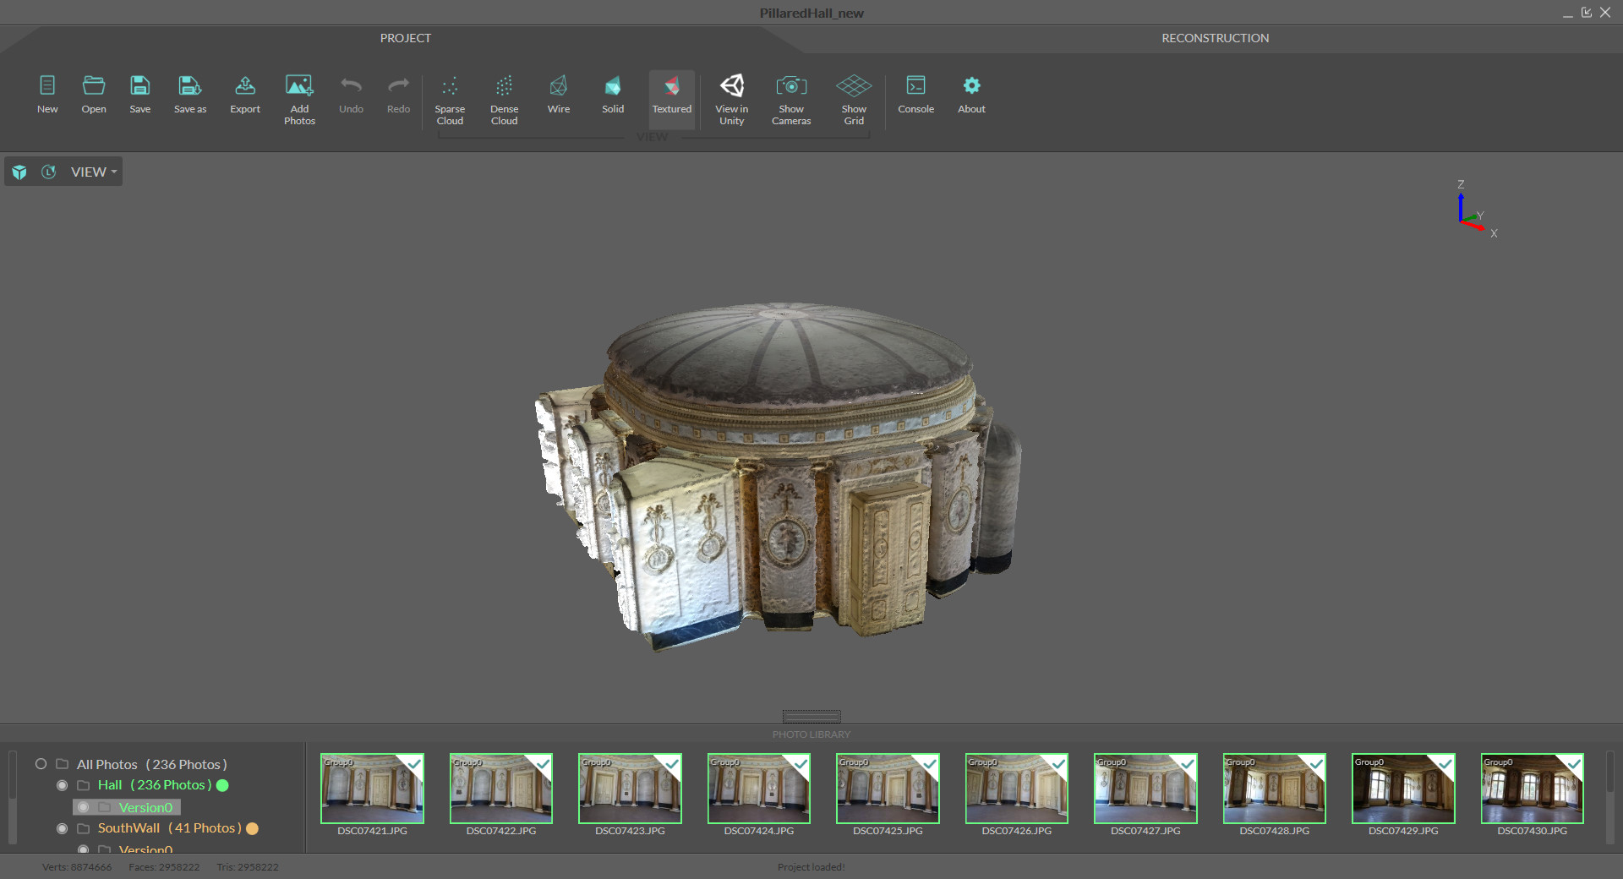The image size is (1623, 879).
Task: Export the current project
Action: pos(244,93)
